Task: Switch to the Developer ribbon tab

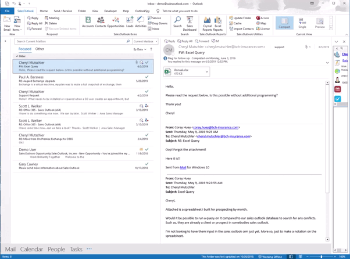Action: tap(110, 11)
